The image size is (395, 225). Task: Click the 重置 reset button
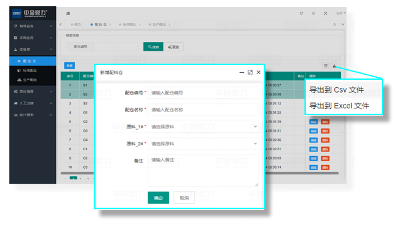[174, 47]
